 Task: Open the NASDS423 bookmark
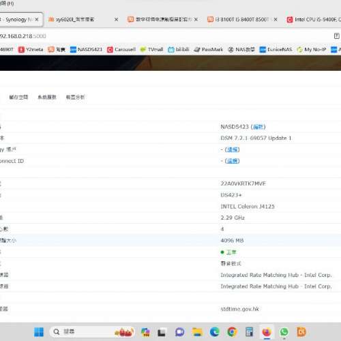[x=86, y=50]
